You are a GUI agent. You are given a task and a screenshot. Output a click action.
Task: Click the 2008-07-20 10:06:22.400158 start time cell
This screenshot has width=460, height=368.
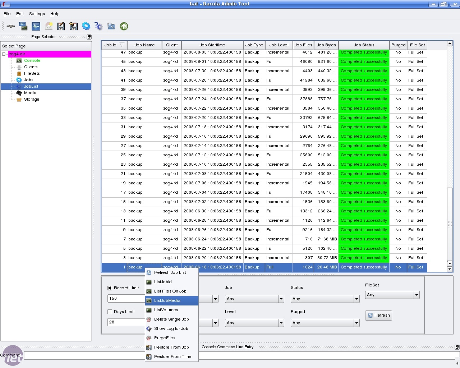pos(212,118)
